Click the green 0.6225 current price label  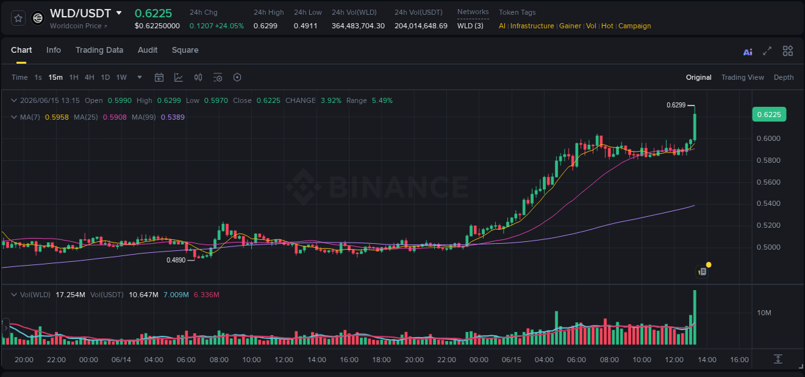point(769,115)
